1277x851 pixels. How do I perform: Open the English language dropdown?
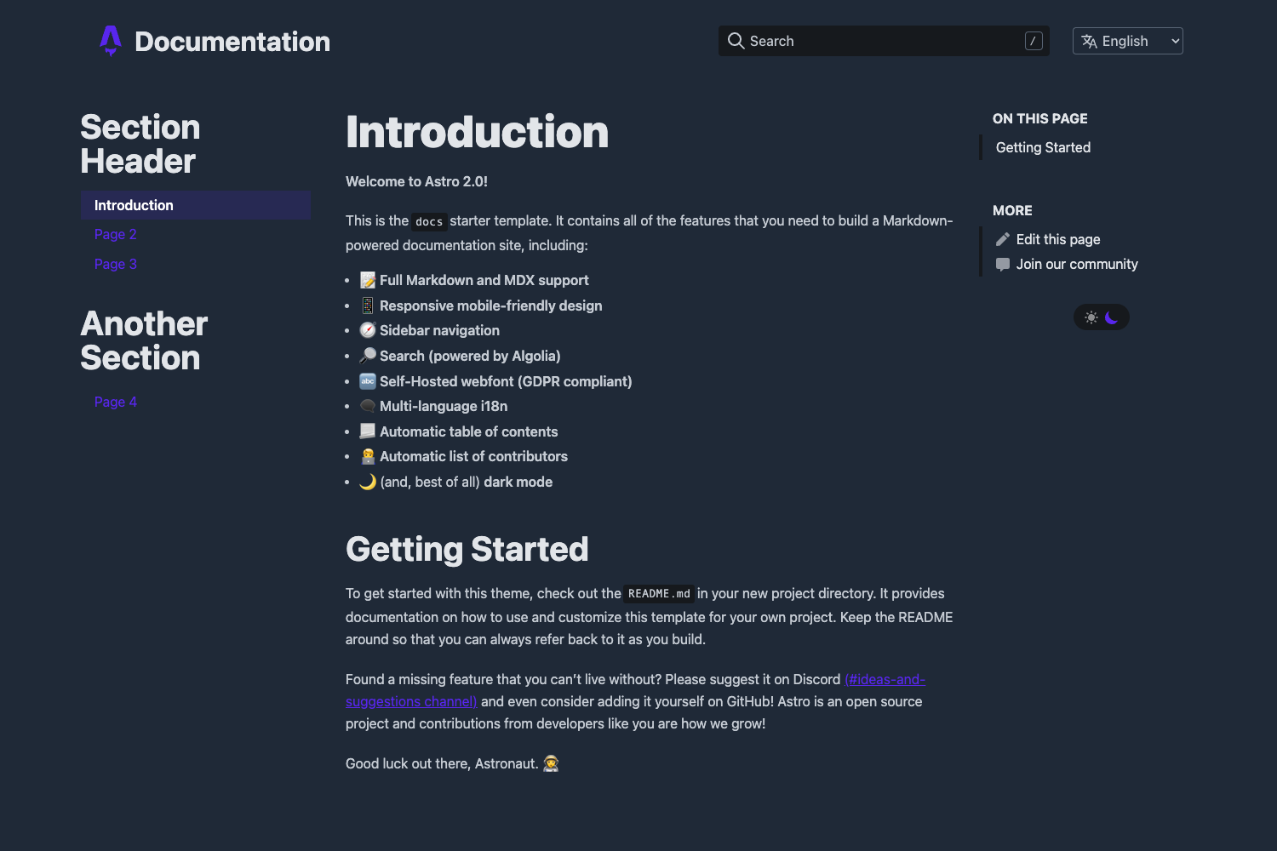(x=1127, y=40)
